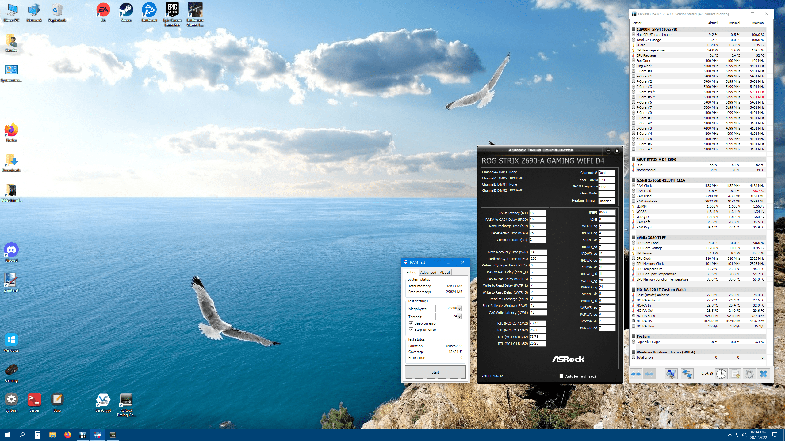785x441 pixels.
Task: Open the Battlestate Games Launcher icon
Action: 195,15
